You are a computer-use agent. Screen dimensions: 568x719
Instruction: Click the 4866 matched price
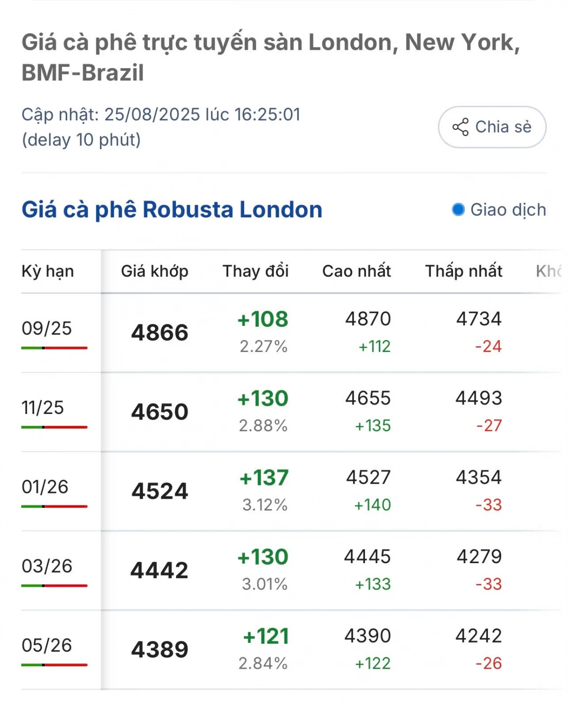[160, 333]
